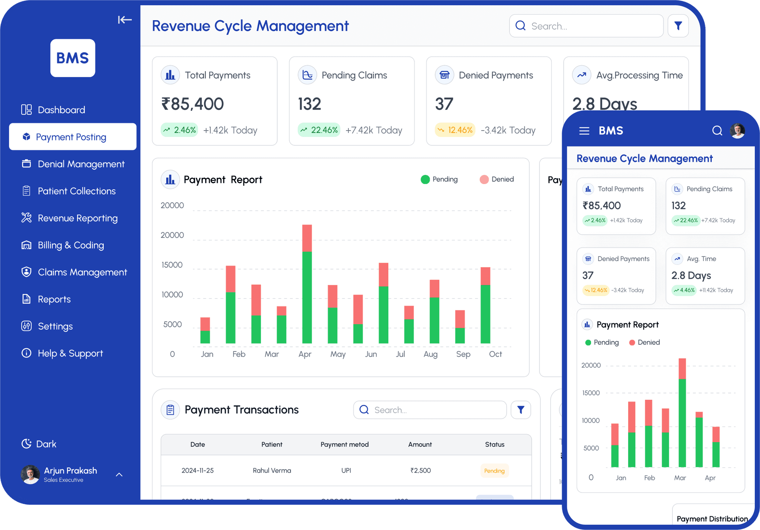
Task: Click the Pending status badge for Rahul Verma
Action: [494, 471]
